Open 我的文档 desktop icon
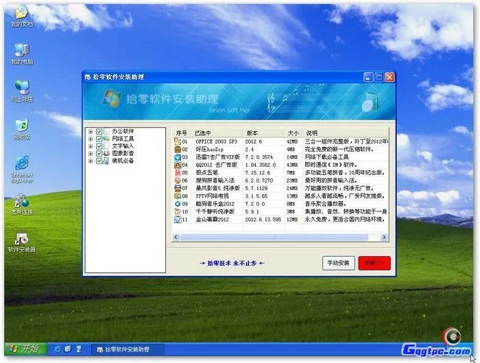 [x=22, y=13]
